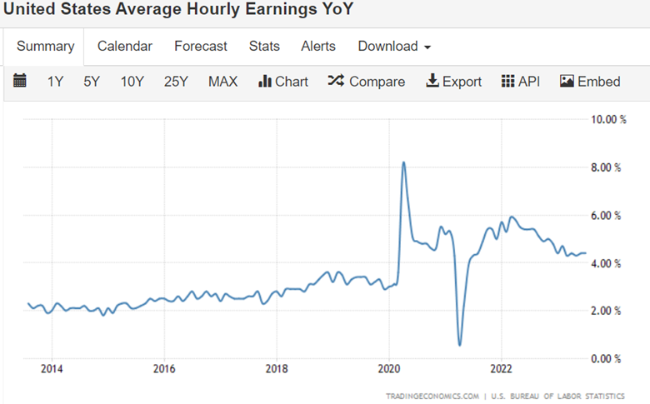
Task: Click the 2018 x-axis label
Action: [277, 369]
